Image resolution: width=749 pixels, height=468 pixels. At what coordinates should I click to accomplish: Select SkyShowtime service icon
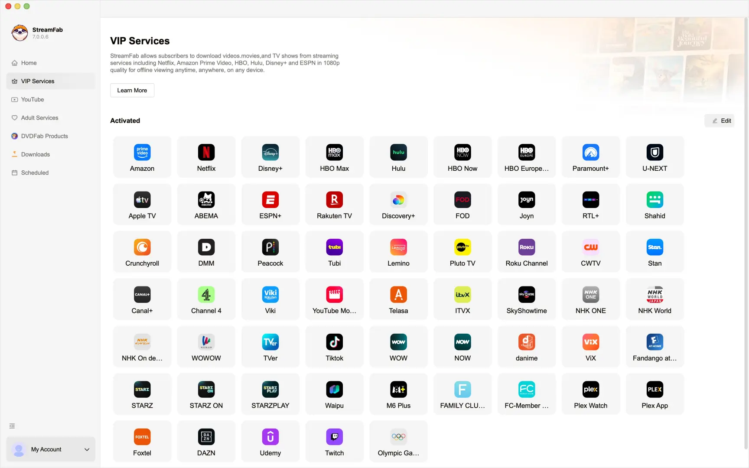point(527,295)
